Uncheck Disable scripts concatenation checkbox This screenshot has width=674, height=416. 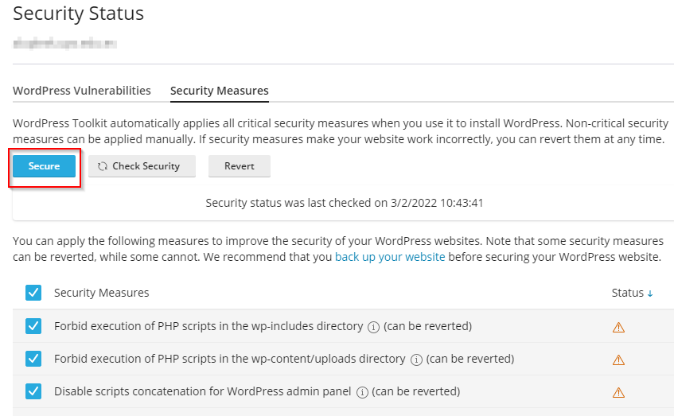pyautogui.click(x=33, y=391)
